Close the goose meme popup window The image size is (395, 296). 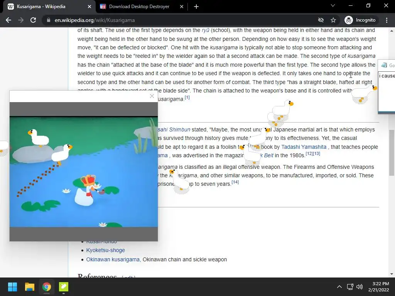click(152, 96)
